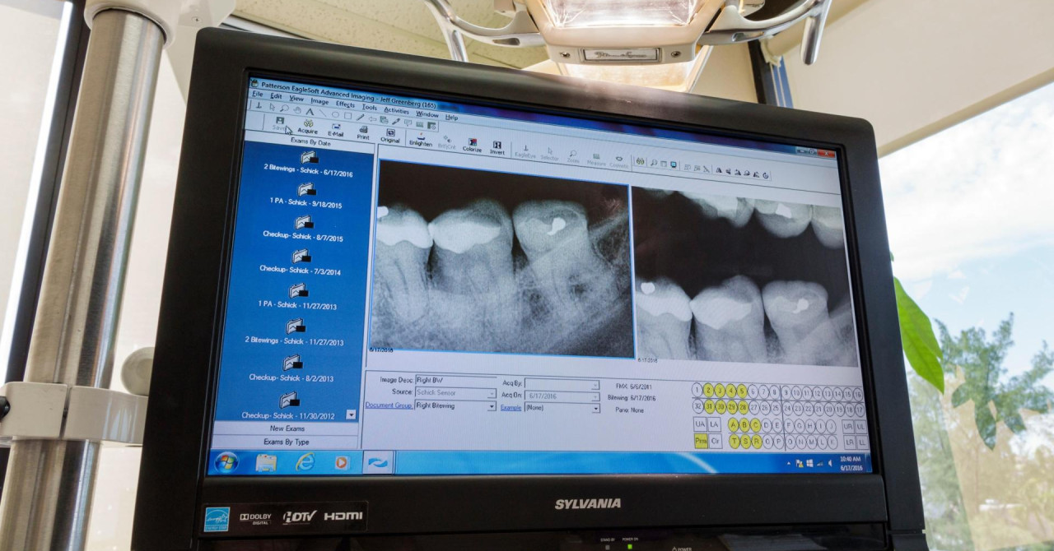Open the Activities menu

click(396, 109)
